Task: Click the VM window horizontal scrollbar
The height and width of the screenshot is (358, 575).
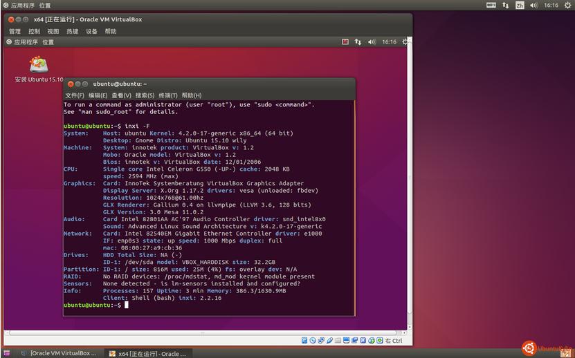Action: pos(206,333)
